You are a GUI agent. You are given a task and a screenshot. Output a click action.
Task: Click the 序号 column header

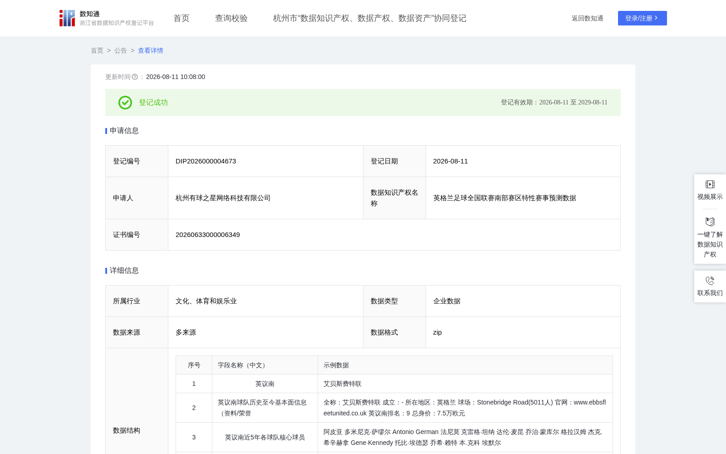194,365
